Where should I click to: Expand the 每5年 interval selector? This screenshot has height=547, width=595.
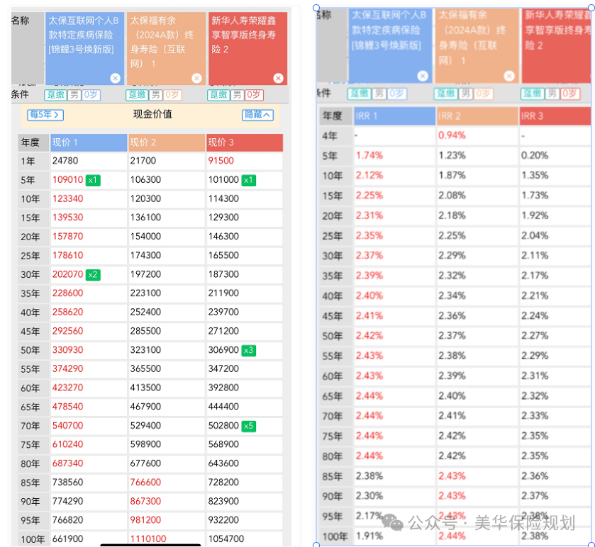click(44, 115)
